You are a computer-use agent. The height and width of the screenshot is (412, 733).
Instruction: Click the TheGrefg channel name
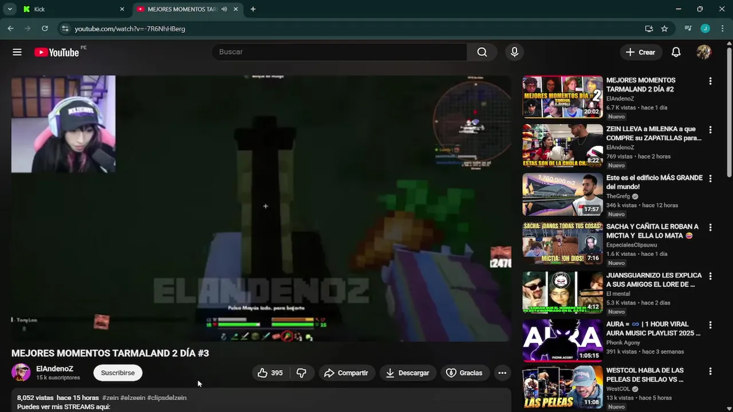click(x=618, y=196)
